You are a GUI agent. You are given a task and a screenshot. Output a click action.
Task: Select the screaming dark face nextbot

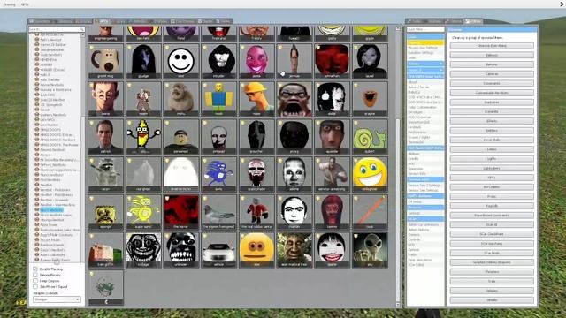294,99
